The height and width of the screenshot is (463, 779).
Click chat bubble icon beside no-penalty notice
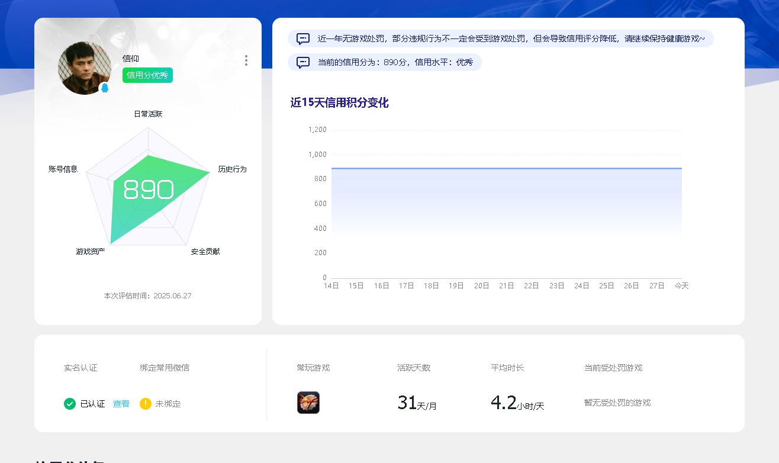point(303,39)
